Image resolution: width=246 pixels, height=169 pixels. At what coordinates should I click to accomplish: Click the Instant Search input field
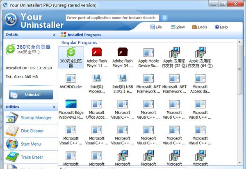tap(112, 18)
